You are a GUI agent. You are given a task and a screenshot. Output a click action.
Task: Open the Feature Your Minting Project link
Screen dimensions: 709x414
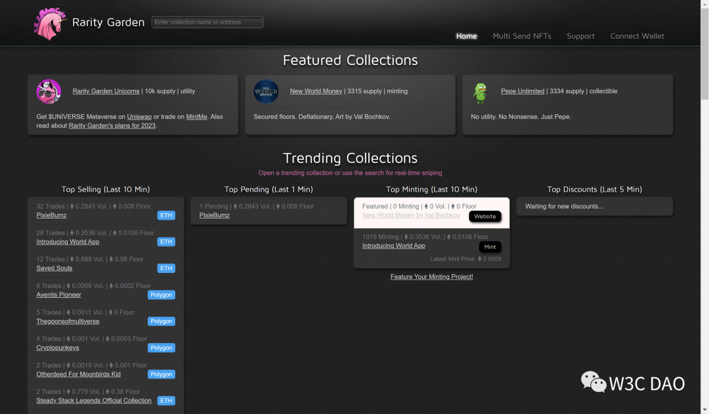432,277
